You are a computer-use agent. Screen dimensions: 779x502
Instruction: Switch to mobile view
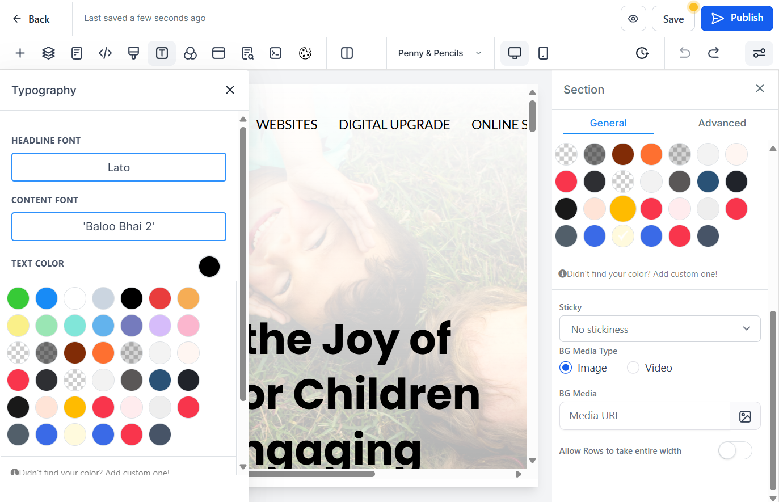click(543, 53)
